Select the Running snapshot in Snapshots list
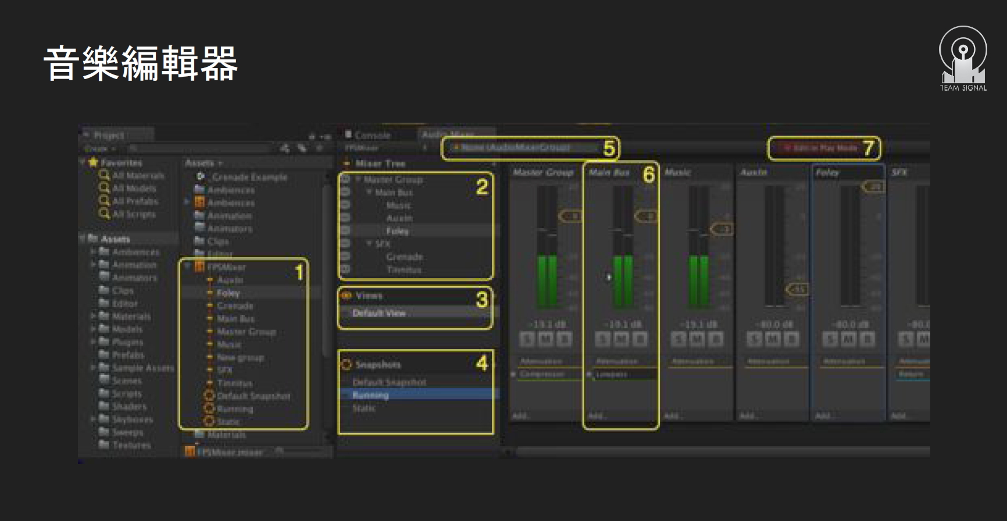This screenshot has width=1007, height=521. 370,395
